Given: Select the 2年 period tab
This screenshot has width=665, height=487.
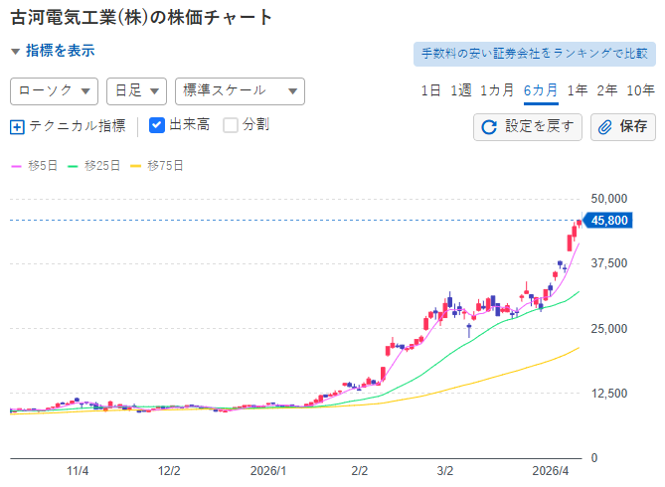Looking at the screenshot, I should [607, 90].
